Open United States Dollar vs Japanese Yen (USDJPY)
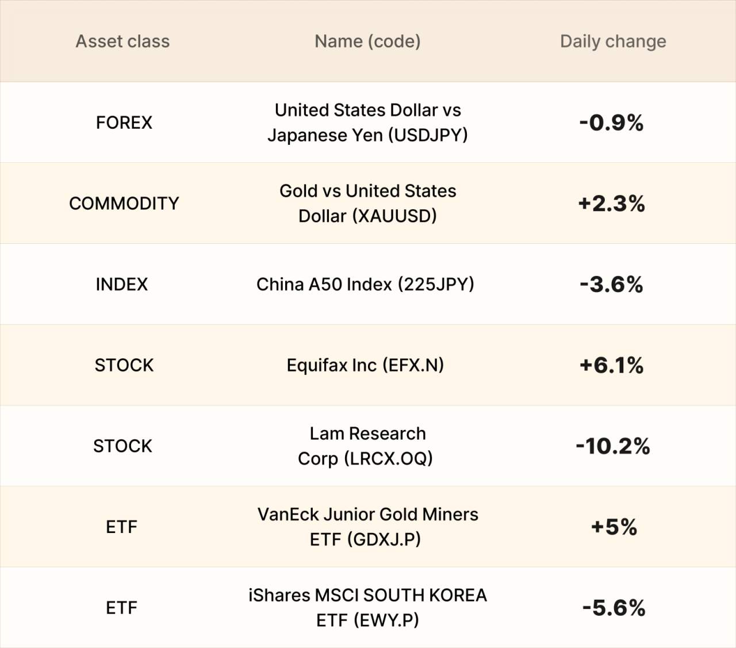 [367, 122]
